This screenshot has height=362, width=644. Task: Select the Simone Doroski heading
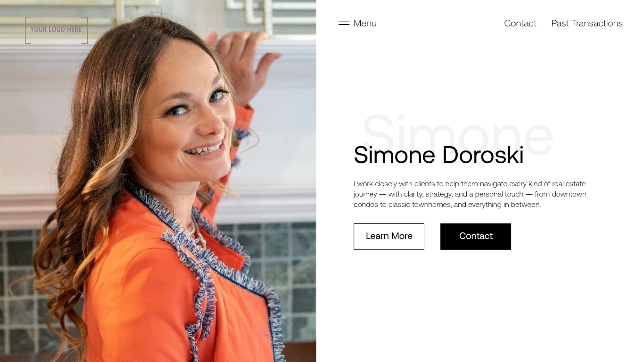coord(438,155)
